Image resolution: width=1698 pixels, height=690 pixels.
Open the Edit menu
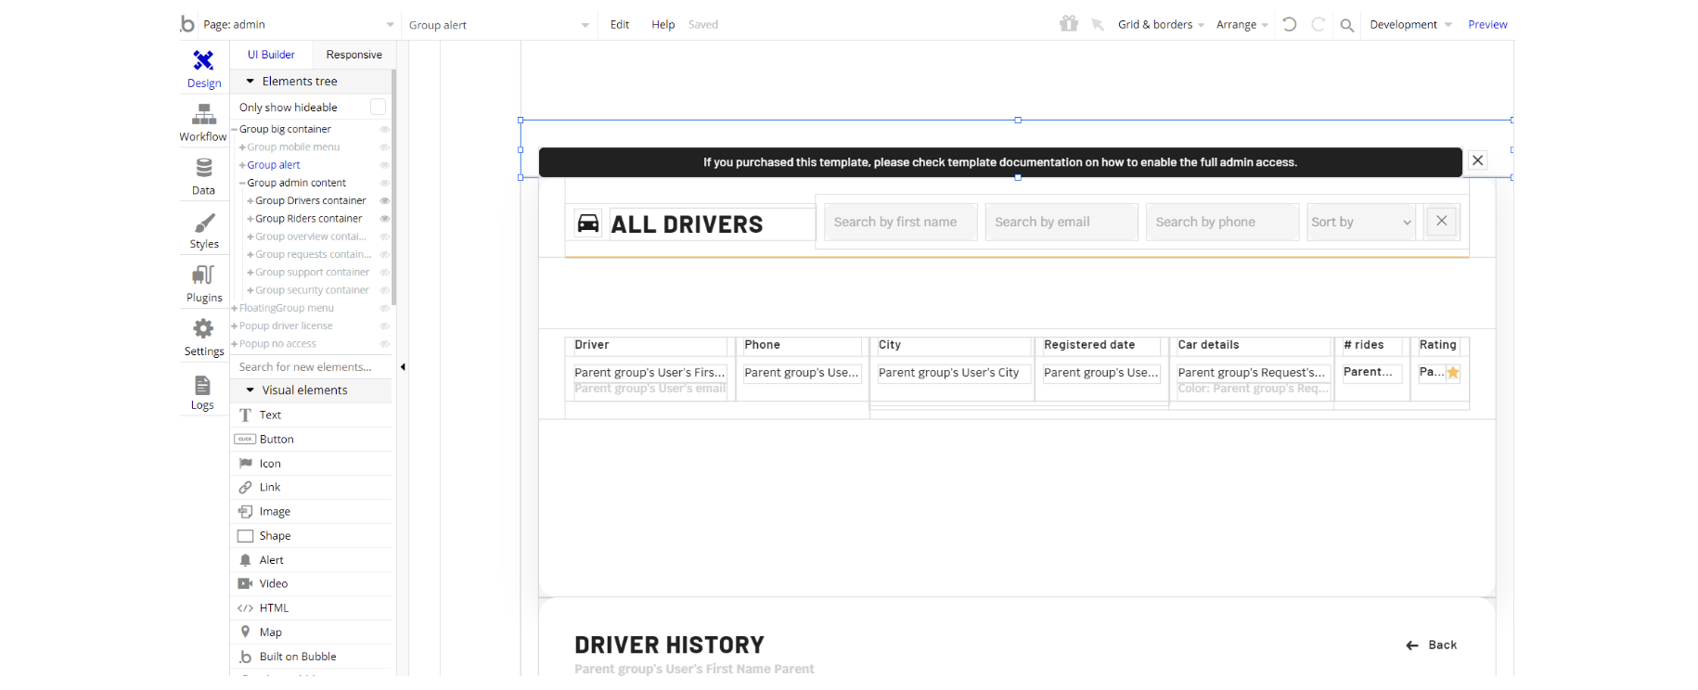click(x=620, y=25)
